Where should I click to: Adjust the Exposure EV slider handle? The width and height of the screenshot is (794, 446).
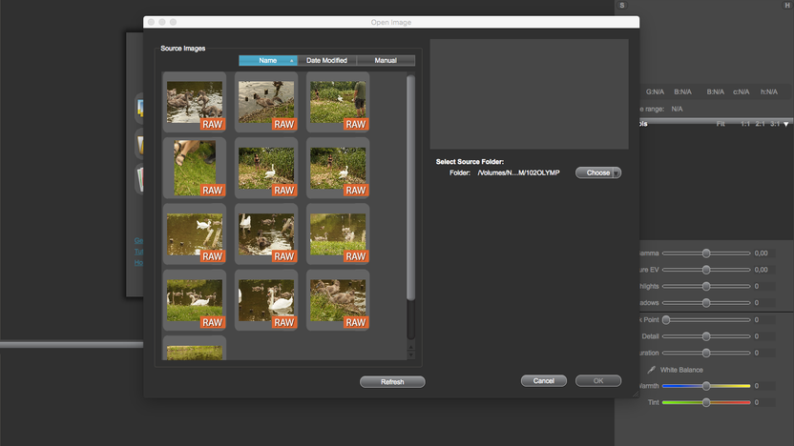click(x=706, y=270)
